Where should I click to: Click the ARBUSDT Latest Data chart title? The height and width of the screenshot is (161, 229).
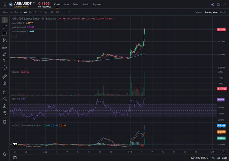(34, 19)
